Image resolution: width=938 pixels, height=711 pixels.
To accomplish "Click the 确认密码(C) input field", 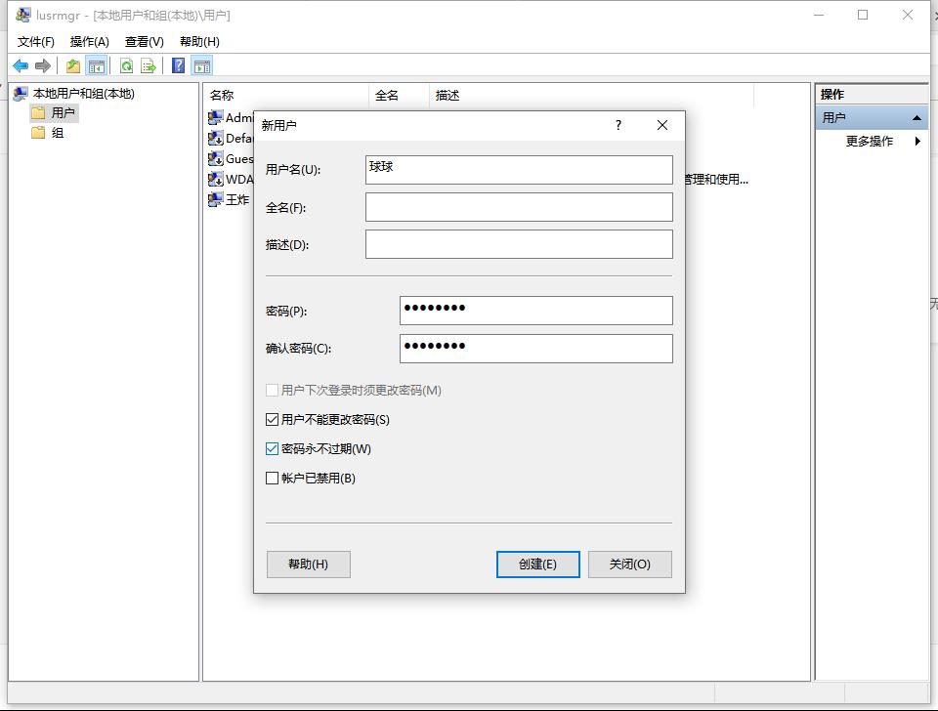I will tap(536, 348).
